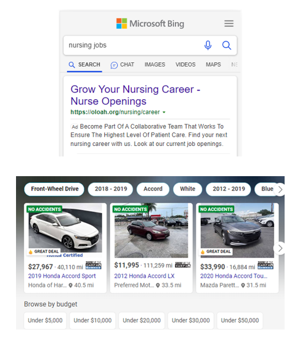The width and height of the screenshot is (300, 340).
Task: Choose the Under $10,000 budget
Action: click(92, 320)
